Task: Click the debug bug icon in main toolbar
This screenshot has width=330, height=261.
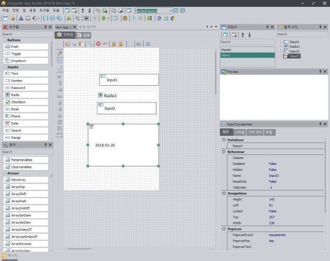Action: point(125,19)
